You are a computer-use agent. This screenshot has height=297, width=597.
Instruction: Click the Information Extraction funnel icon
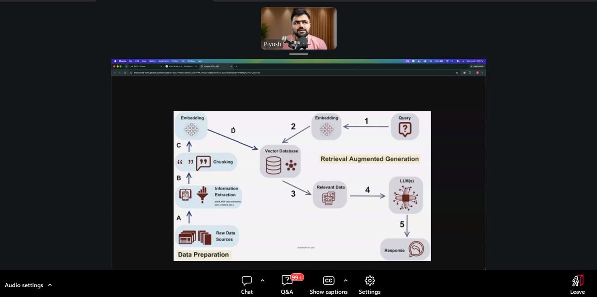point(202,194)
